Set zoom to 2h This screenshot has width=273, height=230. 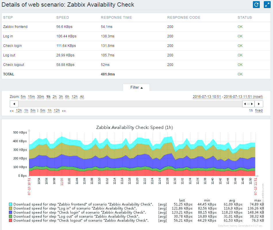pos(55,97)
